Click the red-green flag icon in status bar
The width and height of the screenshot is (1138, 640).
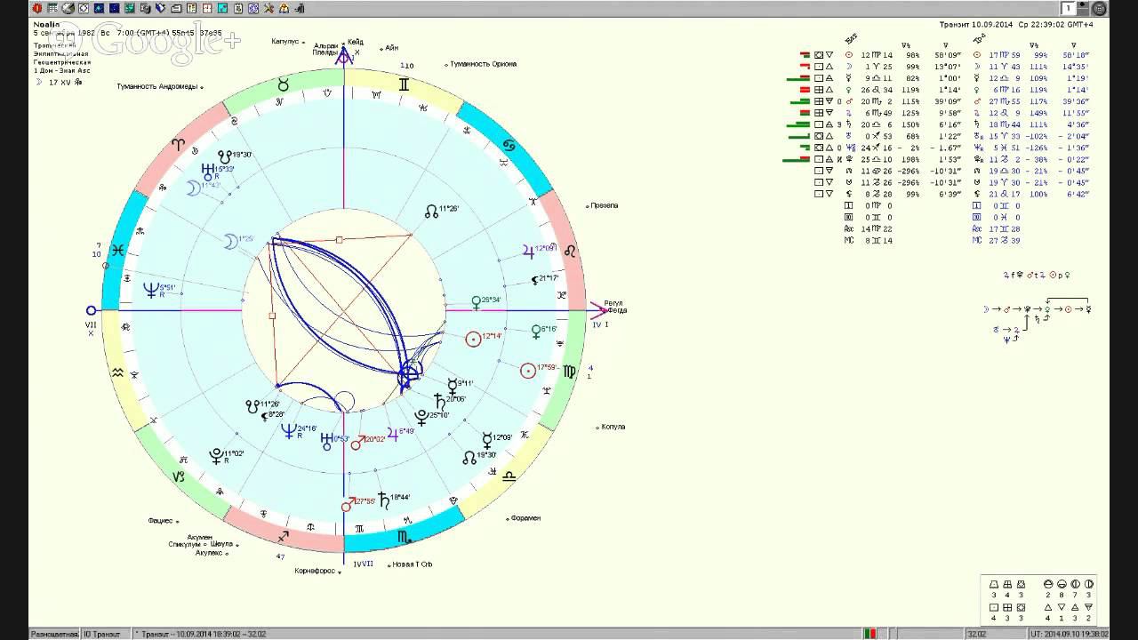pos(870,634)
